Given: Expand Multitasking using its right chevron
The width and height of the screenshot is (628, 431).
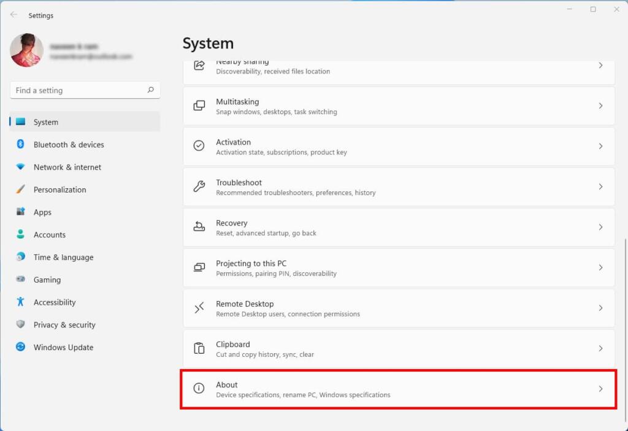Looking at the screenshot, I should [x=600, y=105].
